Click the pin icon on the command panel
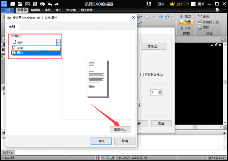The height and width of the screenshot is (161, 228). pos(224,133)
